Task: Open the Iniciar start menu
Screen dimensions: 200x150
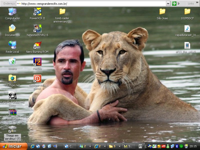Action: (x=13, y=146)
